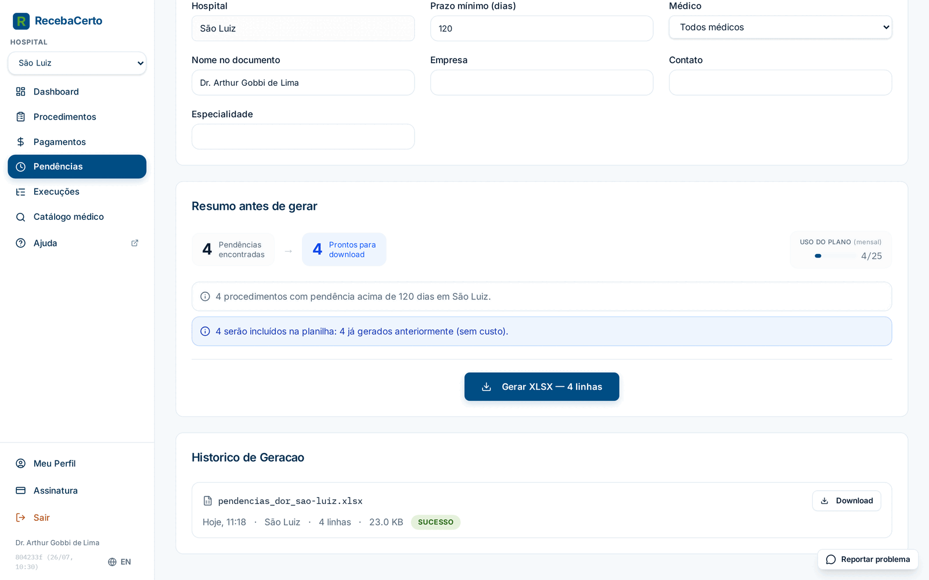The image size is (929, 580).
Task: Click file name pendencias_dor_sao-luiz.xlsx
Action: click(x=290, y=501)
